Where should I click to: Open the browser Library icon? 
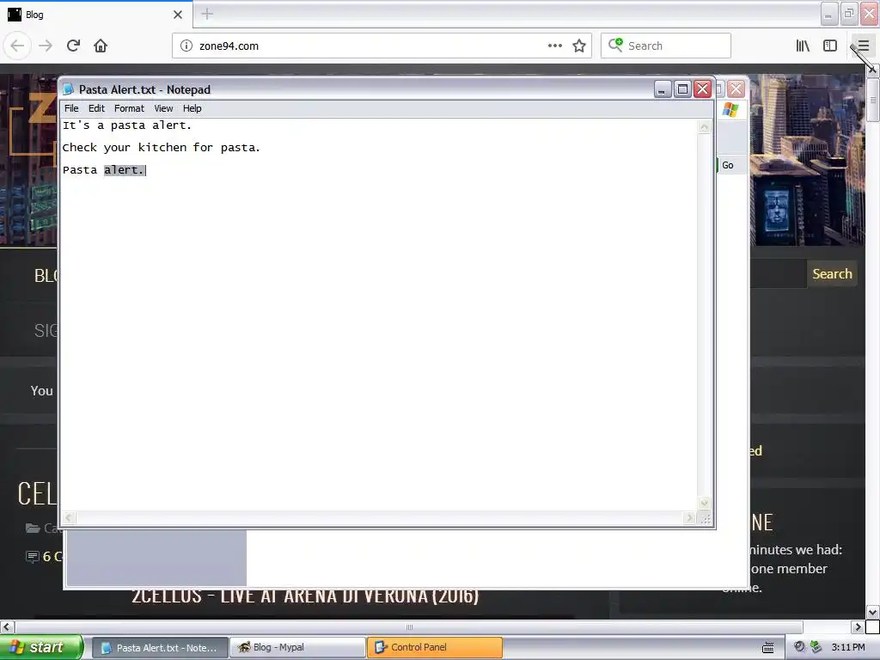tap(803, 46)
